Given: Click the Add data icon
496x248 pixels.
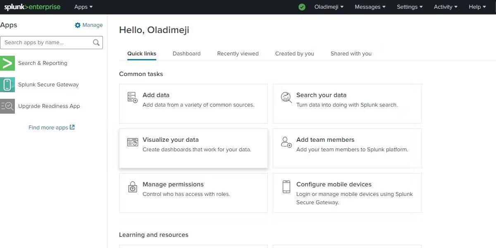Looking at the screenshot, I should click(132, 98).
